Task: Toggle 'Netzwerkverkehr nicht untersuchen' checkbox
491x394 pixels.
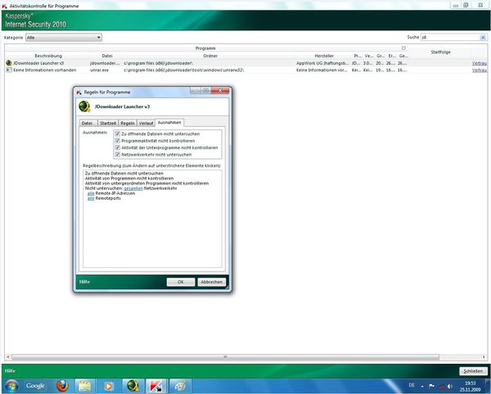Action: [x=118, y=154]
